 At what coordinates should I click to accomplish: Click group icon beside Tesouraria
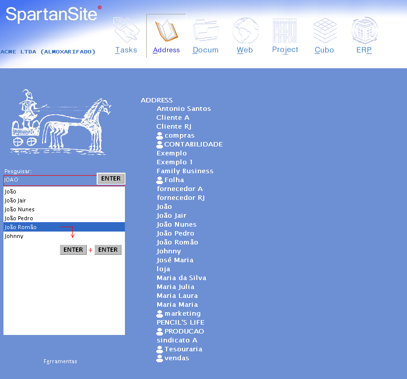[x=160, y=349]
